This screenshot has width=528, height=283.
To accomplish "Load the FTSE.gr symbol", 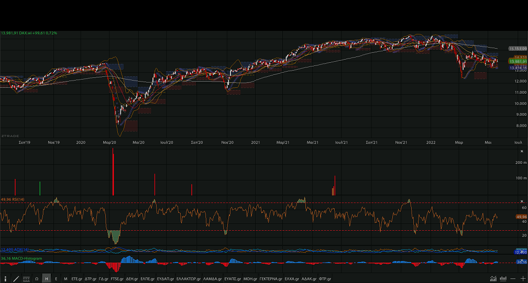I will tap(117, 279).
